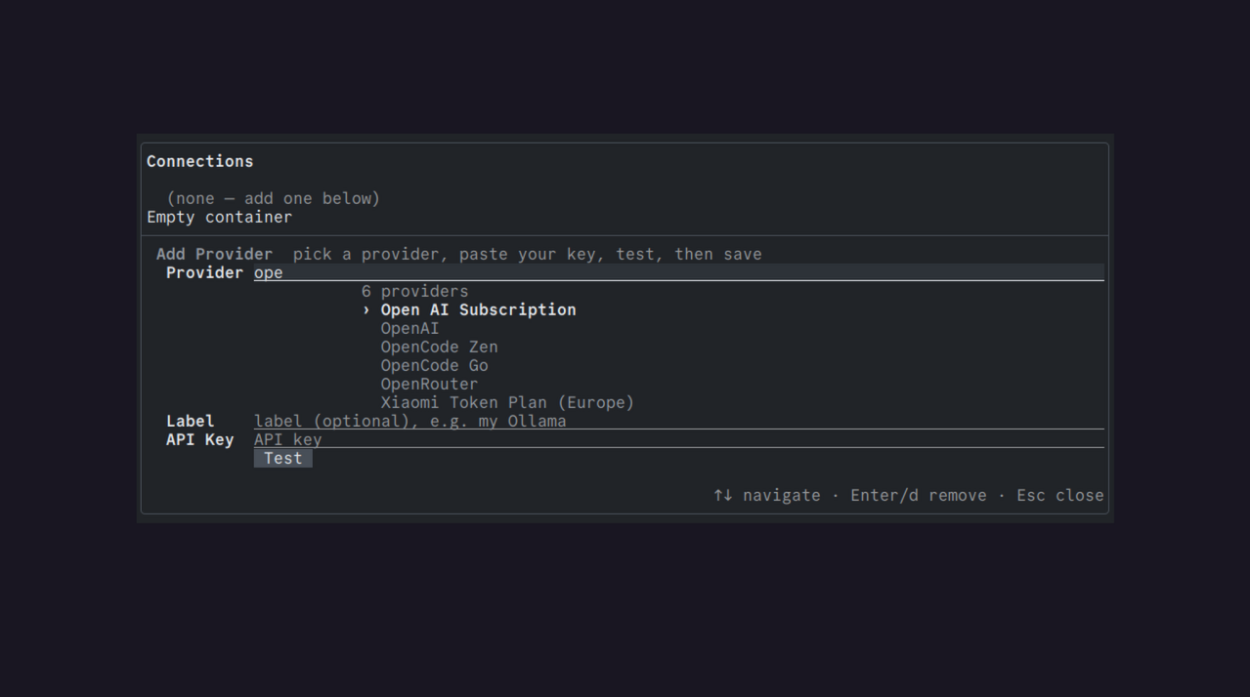Select the OpenCode Go provider
The height and width of the screenshot is (697, 1250).
point(434,365)
